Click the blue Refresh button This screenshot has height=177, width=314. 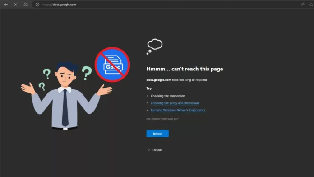157,134
